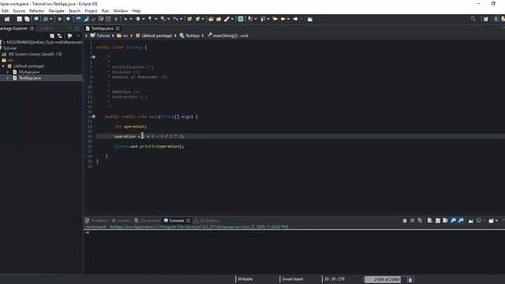This screenshot has height=284, width=505.
Task: Click the Writable status bar field
Action: click(x=245, y=279)
